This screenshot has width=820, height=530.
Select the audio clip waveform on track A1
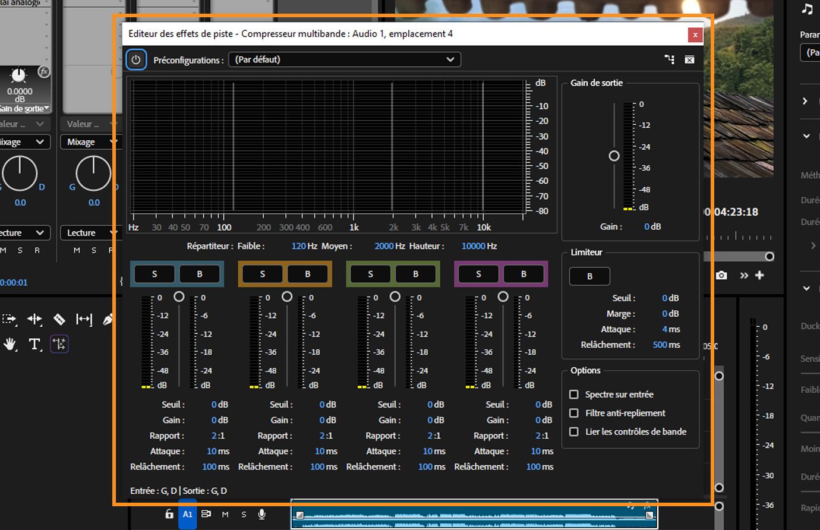474,515
